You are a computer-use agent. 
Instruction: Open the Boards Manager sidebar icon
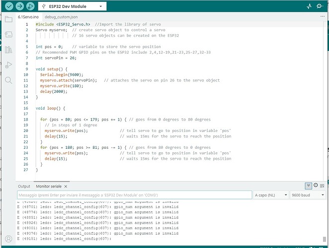click(8, 34)
